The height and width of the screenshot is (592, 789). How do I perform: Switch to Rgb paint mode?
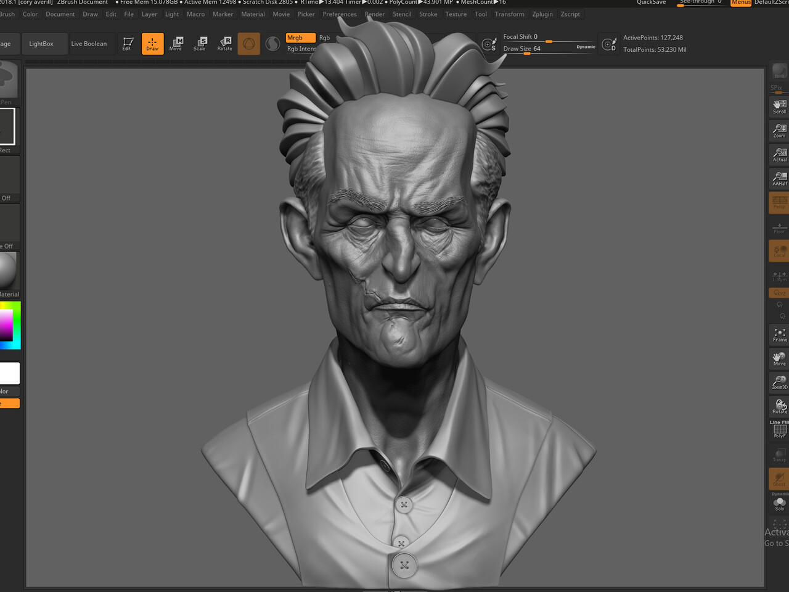324,38
